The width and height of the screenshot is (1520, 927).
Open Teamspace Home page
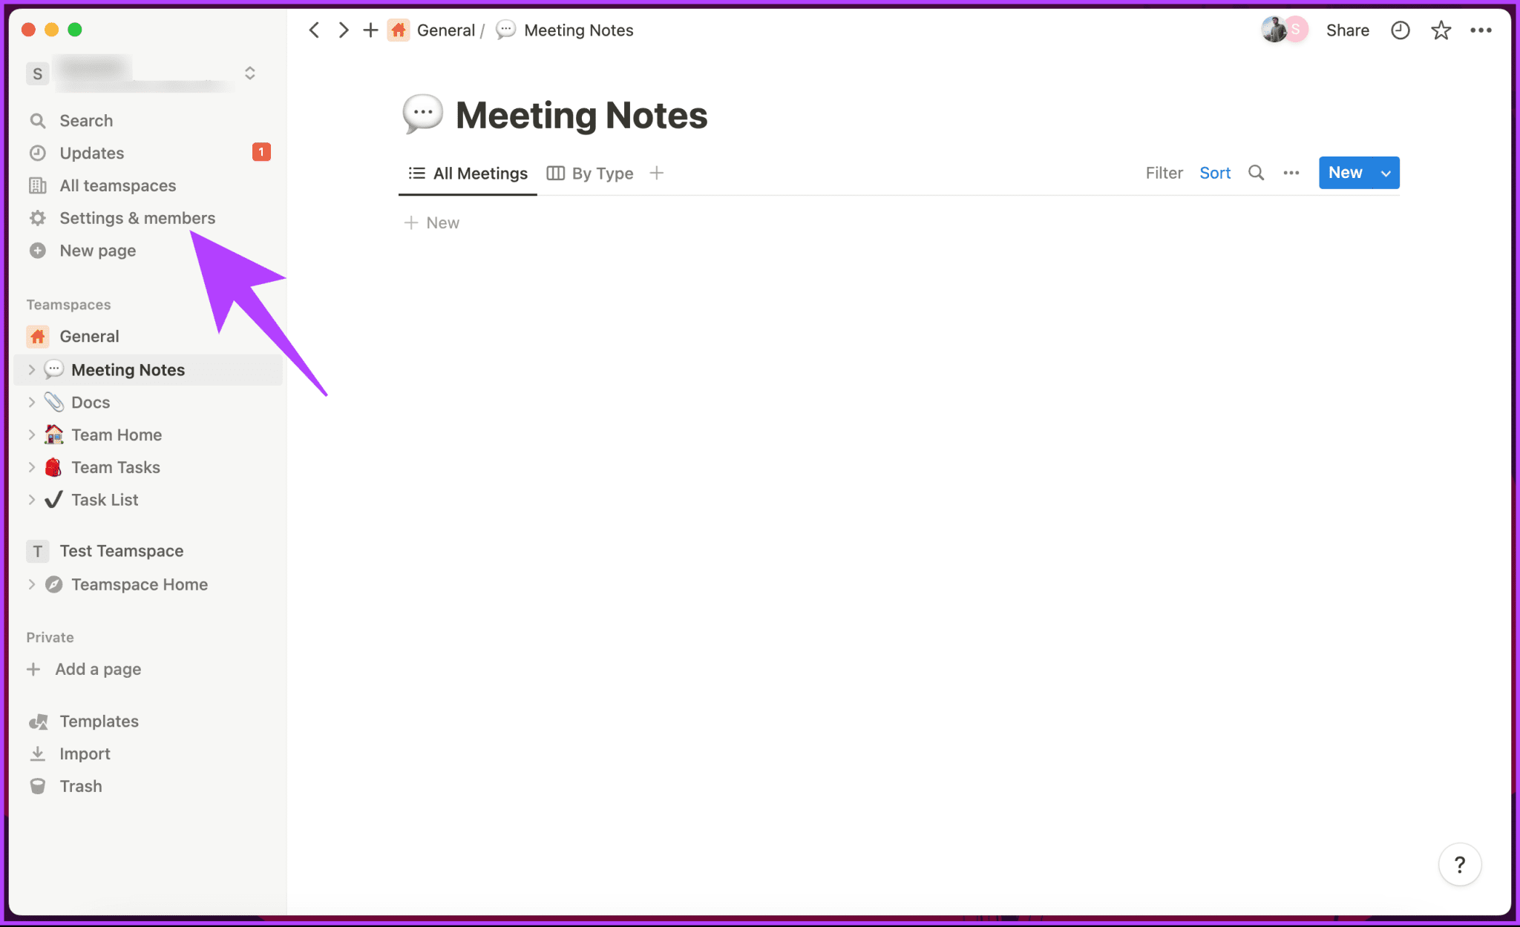point(140,585)
